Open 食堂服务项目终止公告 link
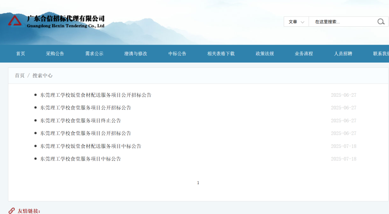 click(x=81, y=120)
